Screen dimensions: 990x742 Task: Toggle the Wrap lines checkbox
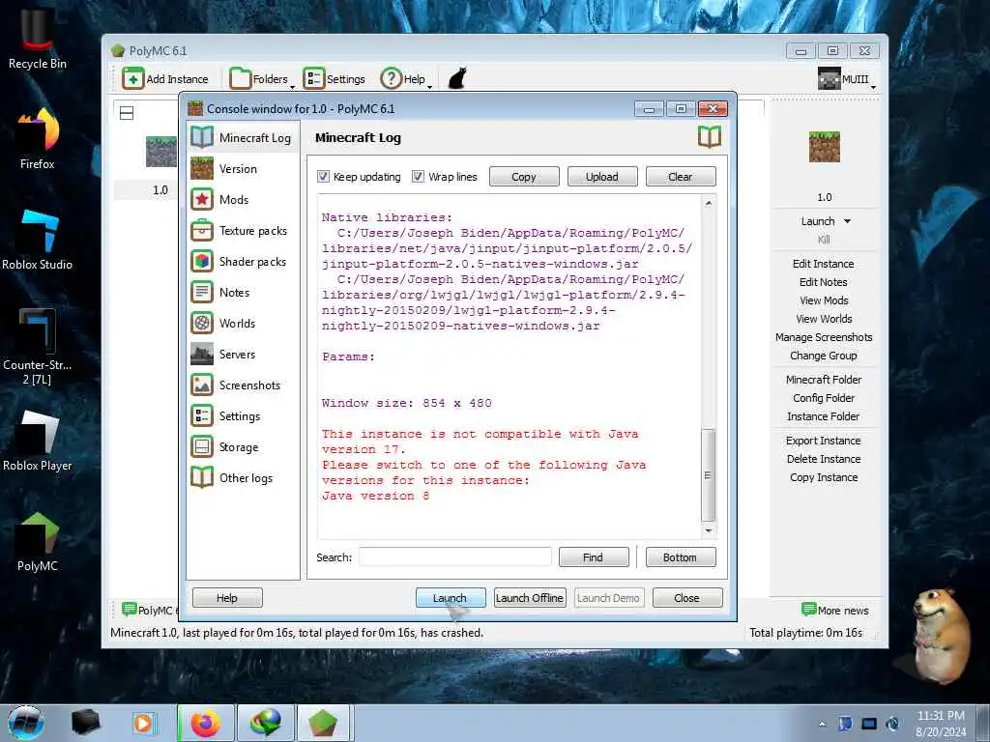pyautogui.click(x=418, y=177)
